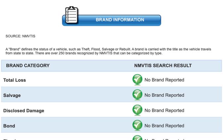Click the Total Loss row label
Image resolution: width=224 pixels, height=140 pixels.
point(15,80)
